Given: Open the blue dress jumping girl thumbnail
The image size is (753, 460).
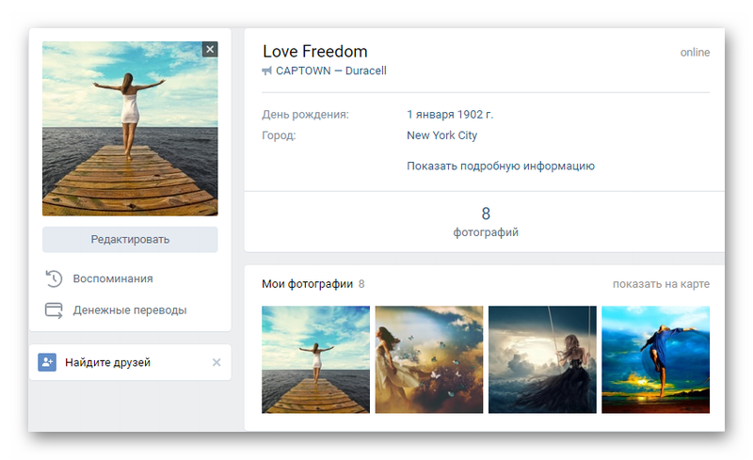Looking at the screenshot, I should click(655, 359).
